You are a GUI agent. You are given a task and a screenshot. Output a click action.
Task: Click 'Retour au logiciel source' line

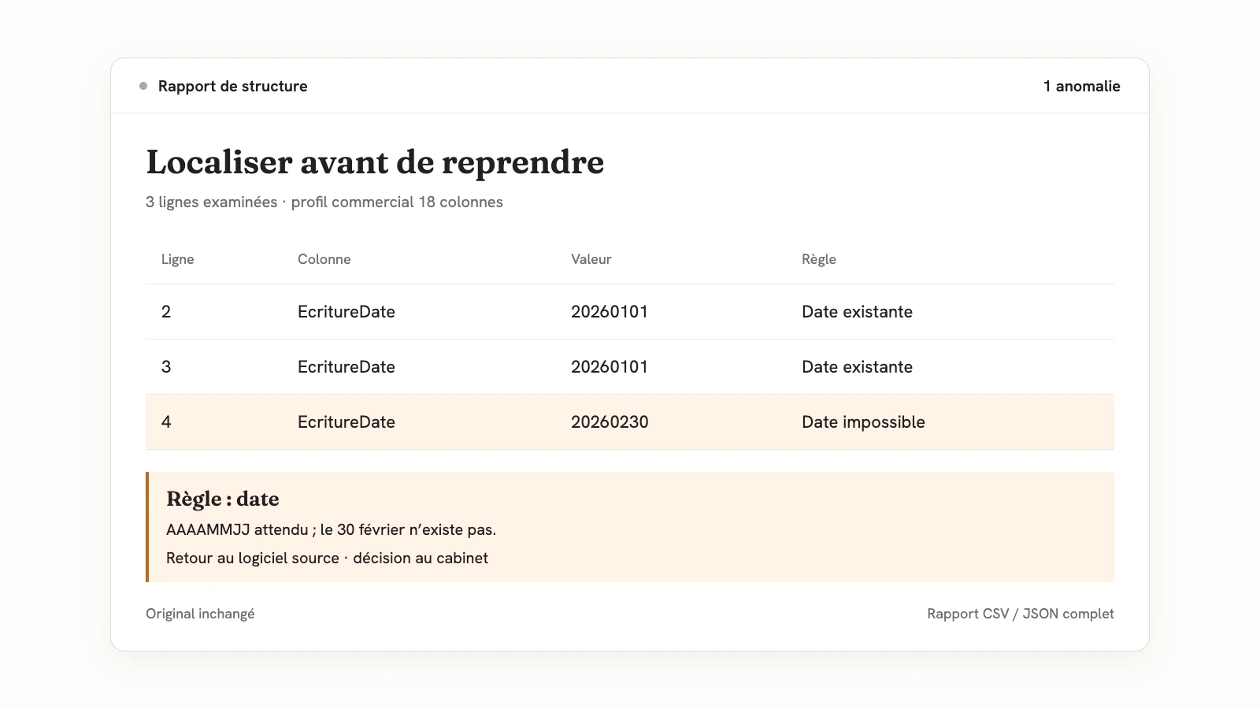[x=327, y=558]
